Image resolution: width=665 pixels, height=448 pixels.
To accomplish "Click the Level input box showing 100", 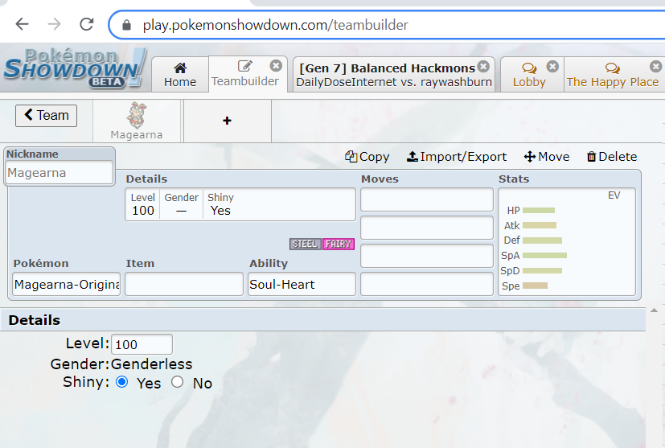I will click(x=142, y=344).
